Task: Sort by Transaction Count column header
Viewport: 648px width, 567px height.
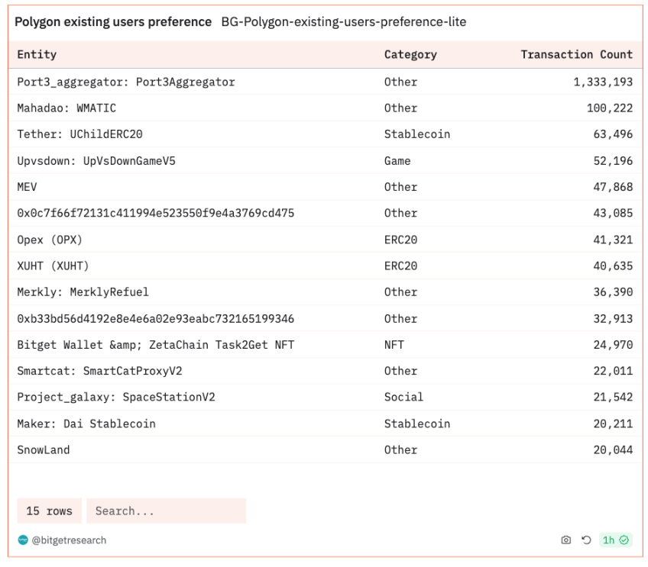Action: 576,54
